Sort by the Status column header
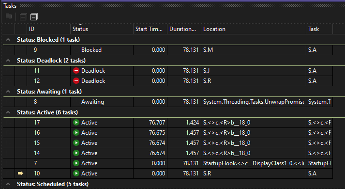The image size is (345, 189). coord(102,29)
